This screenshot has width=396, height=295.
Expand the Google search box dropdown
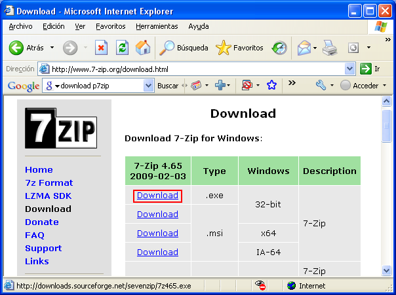(148, 86)
